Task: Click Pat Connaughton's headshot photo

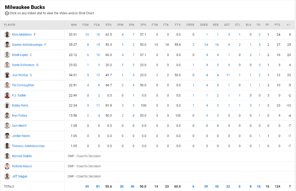Action: coord(7,85)
